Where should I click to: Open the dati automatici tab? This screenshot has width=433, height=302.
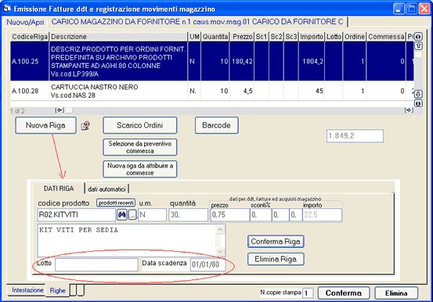(106, 189)
